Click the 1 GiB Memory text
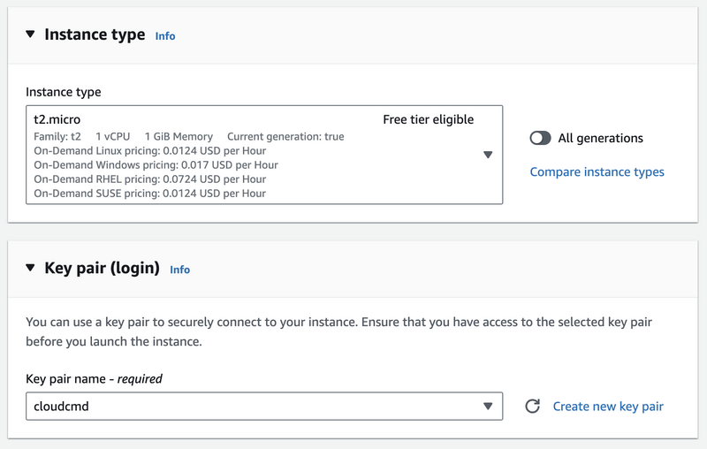This screenshot has height=449, width=707. (179, 137)
